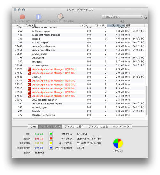Select the warmd_agent process

point(78,107)
